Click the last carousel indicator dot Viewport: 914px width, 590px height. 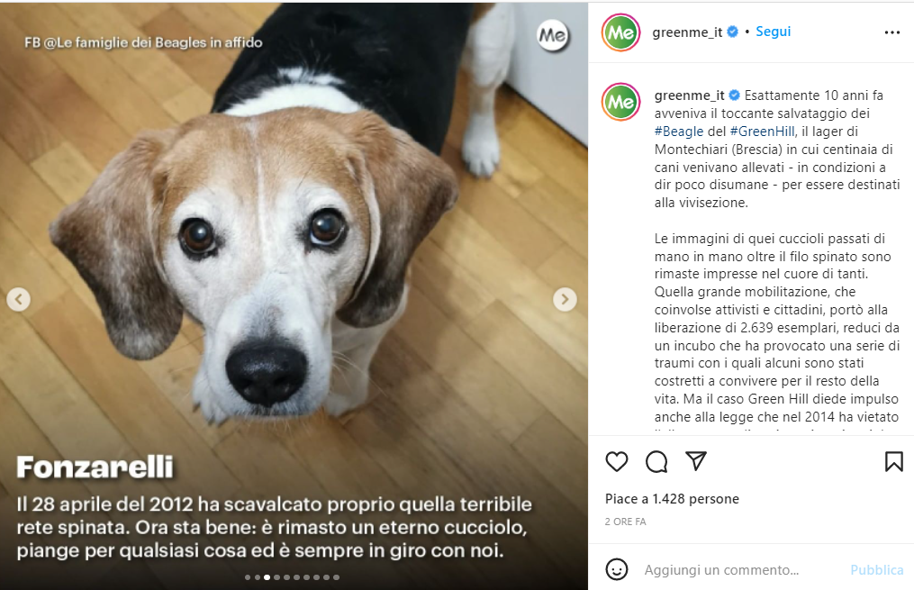click(337, 577)
